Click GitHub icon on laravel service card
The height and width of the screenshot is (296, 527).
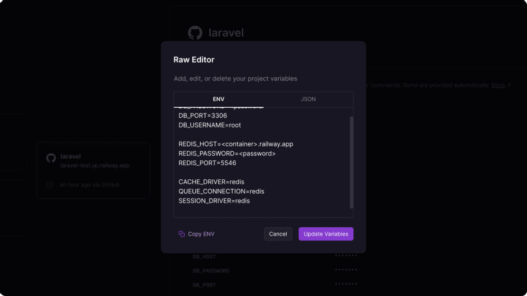[51, 158]
